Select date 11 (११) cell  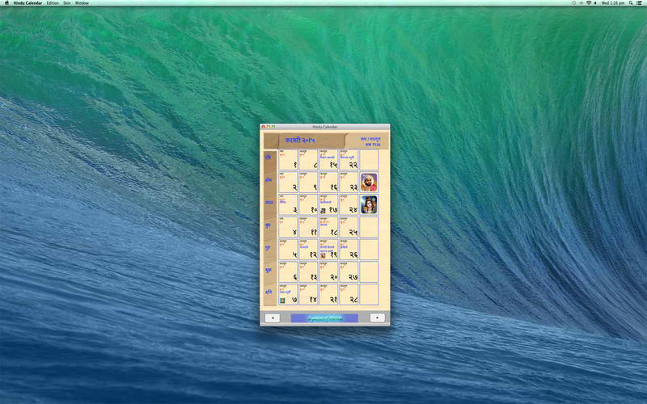[308, 227]
